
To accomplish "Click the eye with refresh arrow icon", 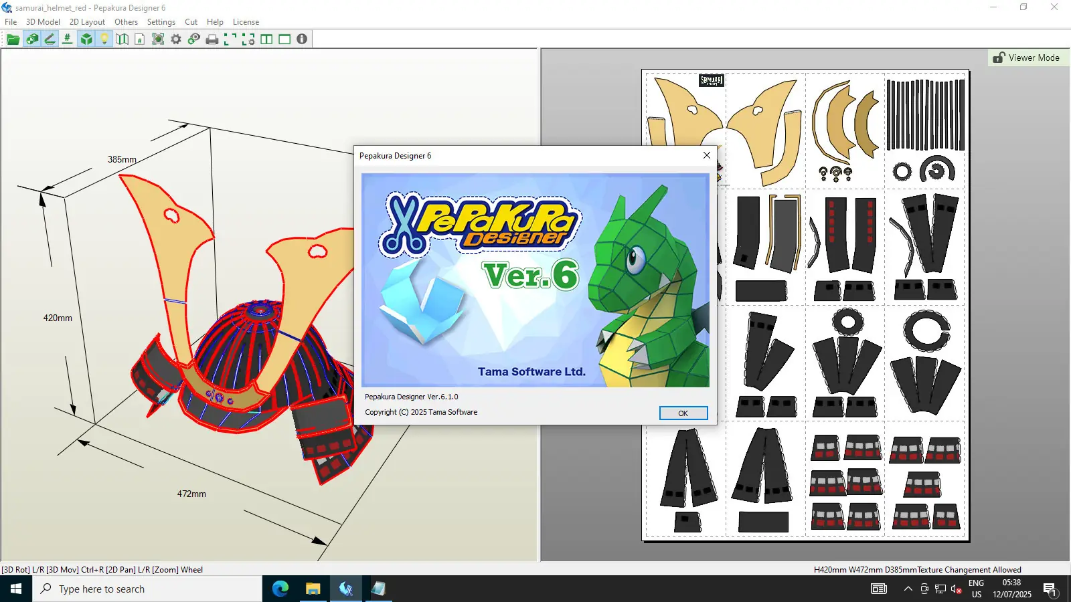I will coord(194,39).
